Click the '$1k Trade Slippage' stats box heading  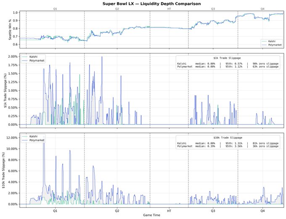pos(227,58)
